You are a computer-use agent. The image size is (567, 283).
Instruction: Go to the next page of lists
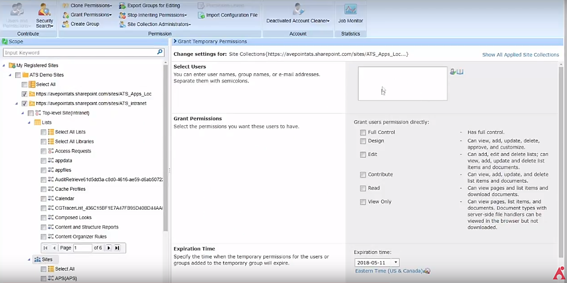tap(109, 248)
